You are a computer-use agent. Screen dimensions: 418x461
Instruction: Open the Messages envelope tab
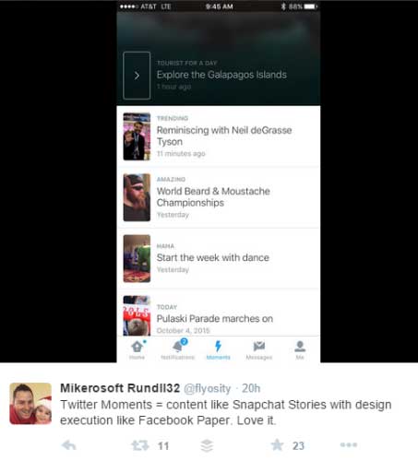pos(259,347)
